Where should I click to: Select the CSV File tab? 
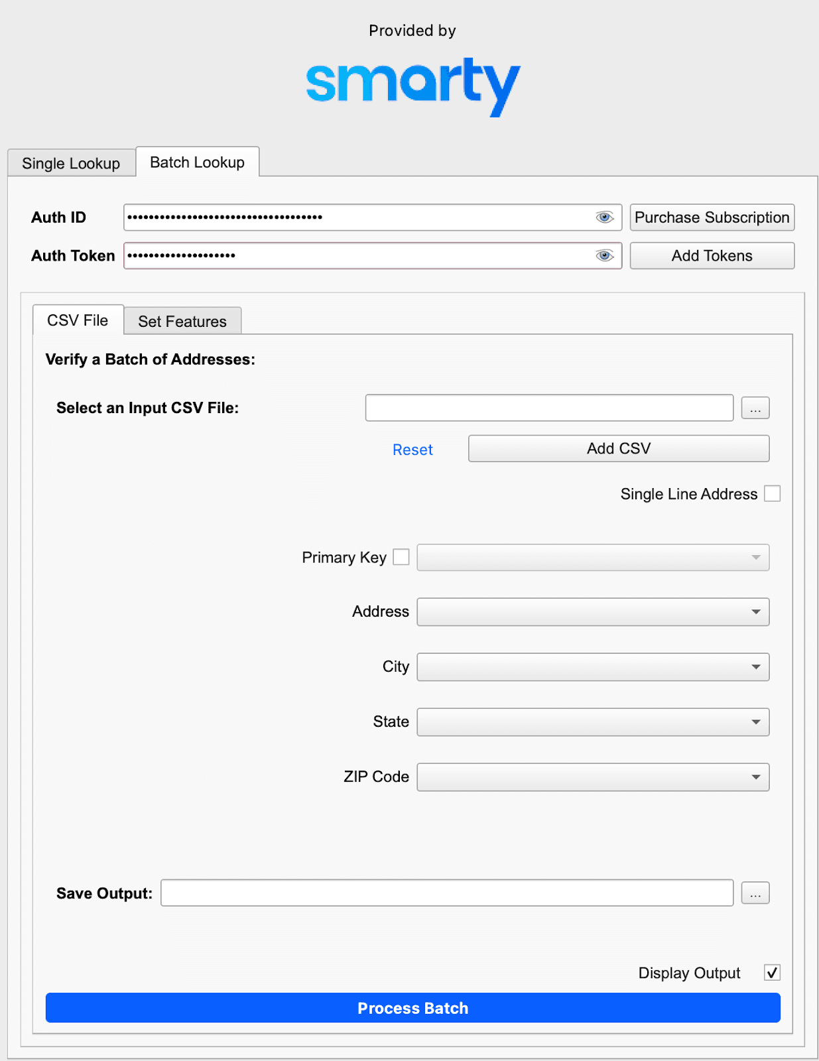(78, 320)
